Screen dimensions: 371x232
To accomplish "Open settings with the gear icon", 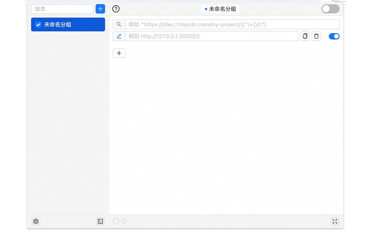I will point(36,221).
